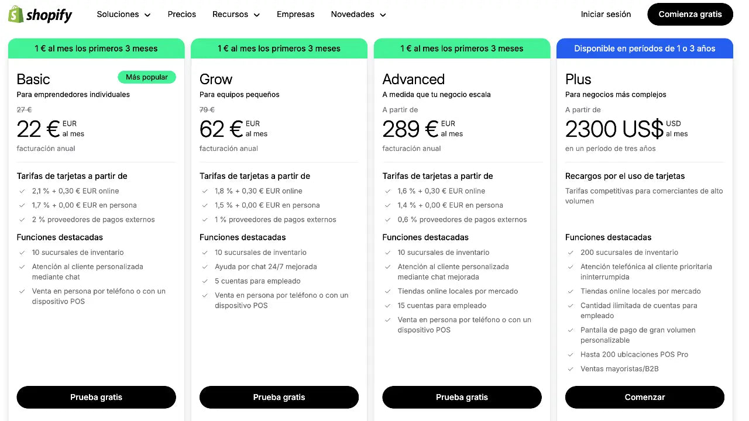Click the 'Más popular' badge on Basic
Screen dimensions: 749x421
tap(147, 77)
